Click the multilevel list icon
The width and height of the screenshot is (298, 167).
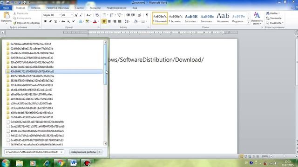tap(119, 15)
